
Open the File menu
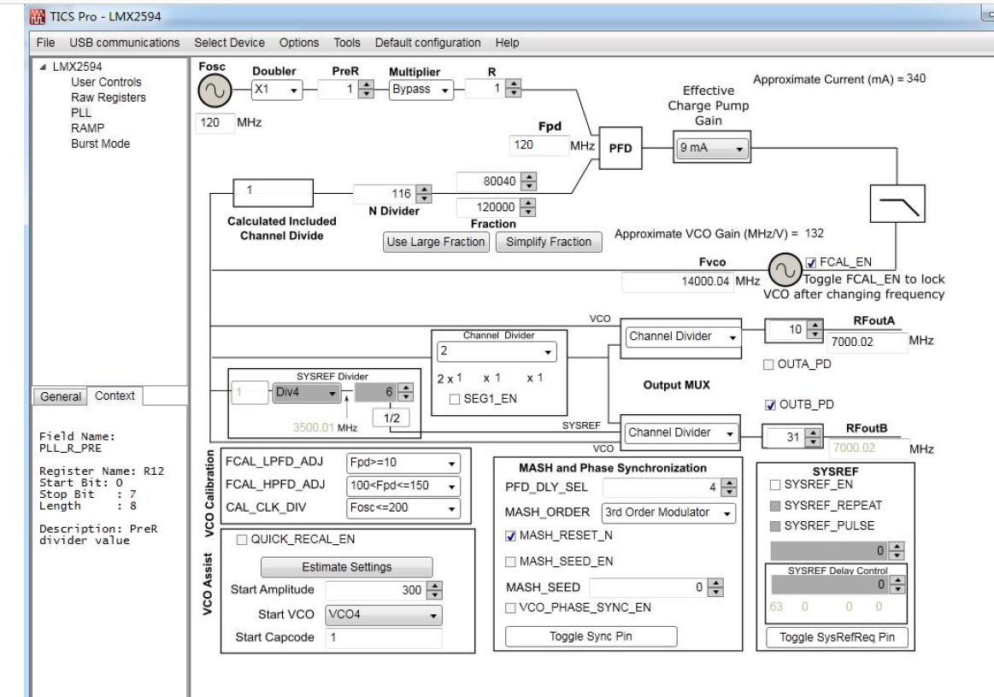(x=45, y=43)
